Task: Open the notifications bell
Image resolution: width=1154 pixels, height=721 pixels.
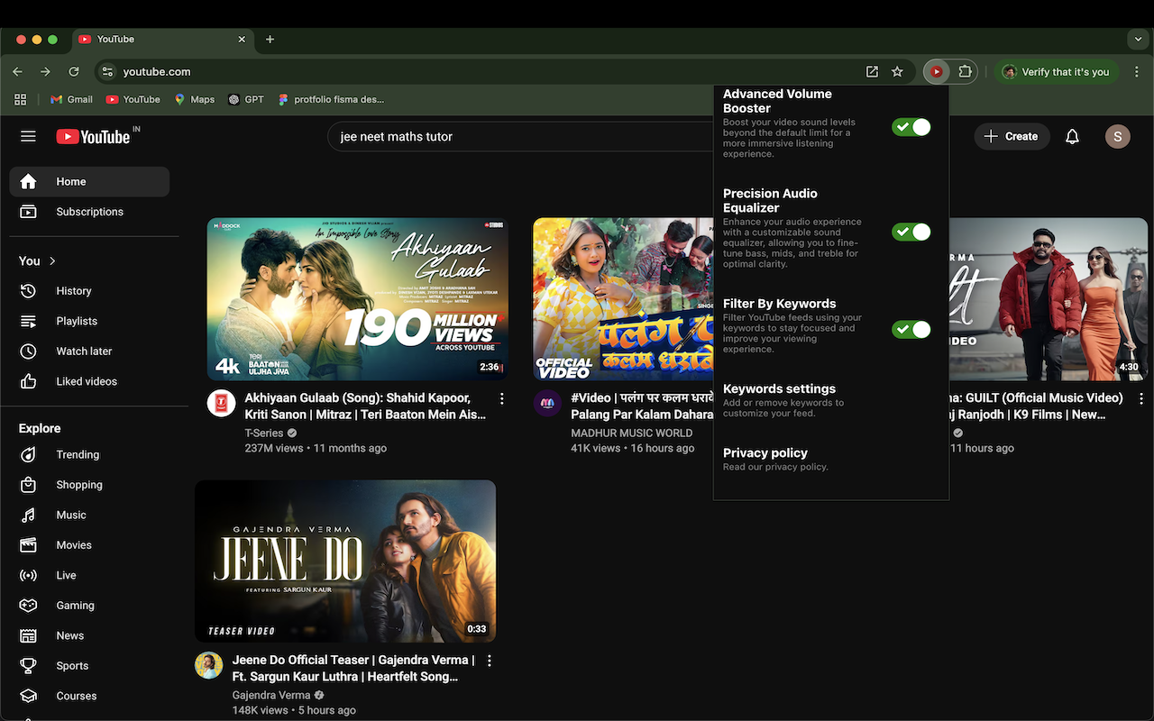Action: point(1072,136)
